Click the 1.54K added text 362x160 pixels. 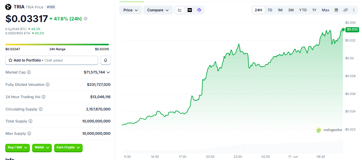(x=53, y=61)
